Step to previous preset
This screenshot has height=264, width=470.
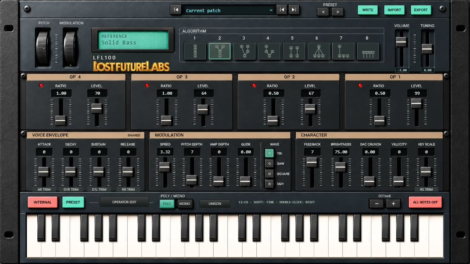(323, 12)
